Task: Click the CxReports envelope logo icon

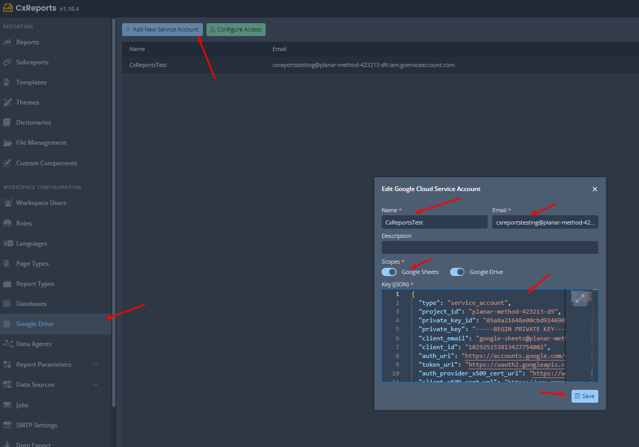Action: click(8, 8)
